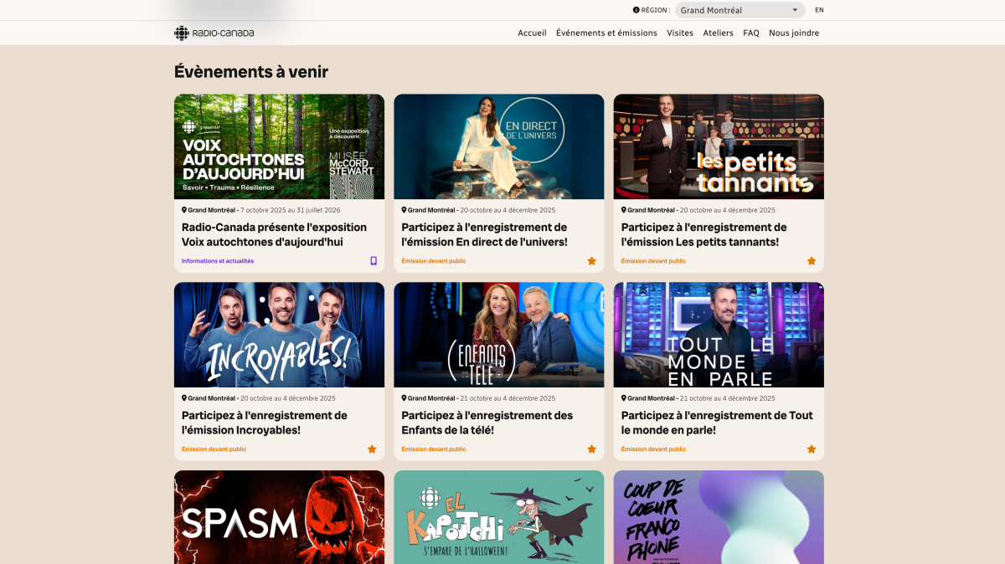Select the Visites menu item
The image size is (1005, 564).
[x=680, y=33]
